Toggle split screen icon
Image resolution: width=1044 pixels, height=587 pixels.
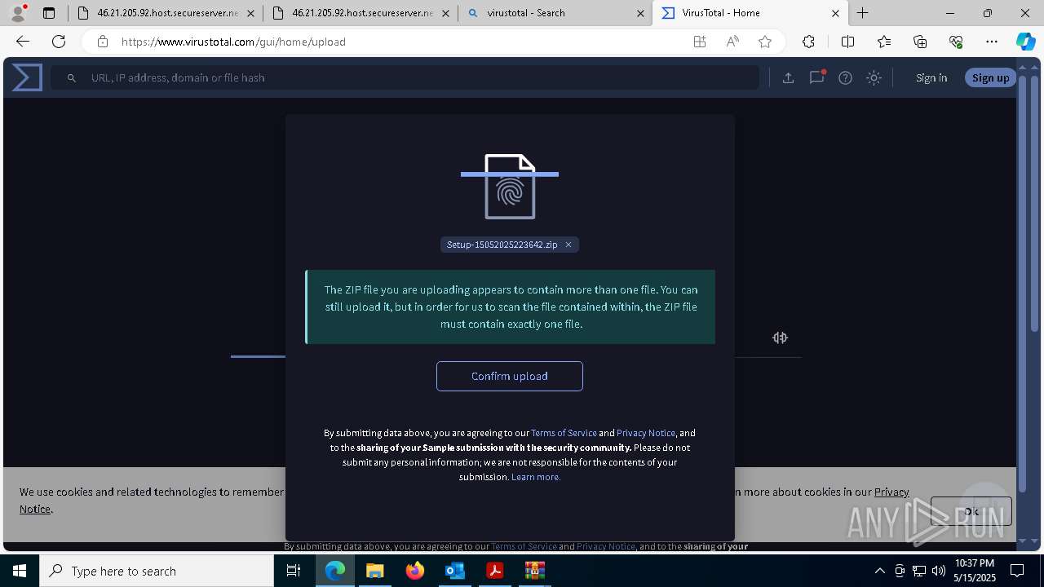(x=847, y=42)
